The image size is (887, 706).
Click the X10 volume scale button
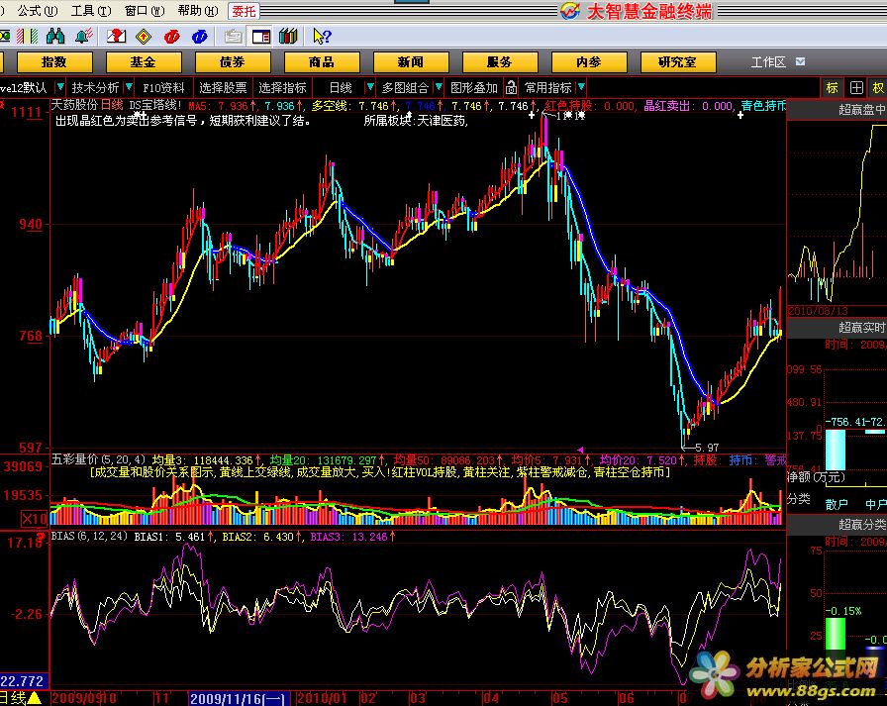(x=34, y=518)
